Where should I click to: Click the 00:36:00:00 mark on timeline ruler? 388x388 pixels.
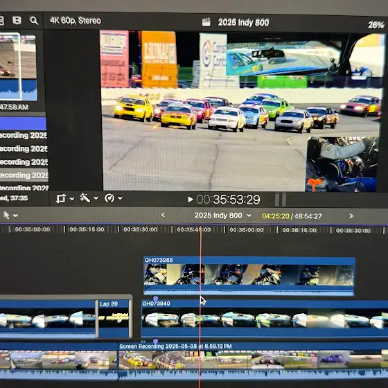[x=246, y=230]
